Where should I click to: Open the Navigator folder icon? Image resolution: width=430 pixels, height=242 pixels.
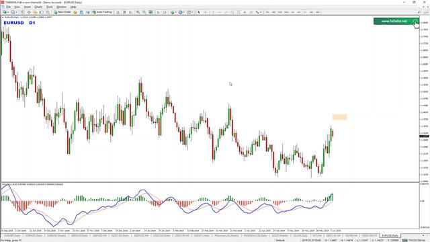click(35, 12)
